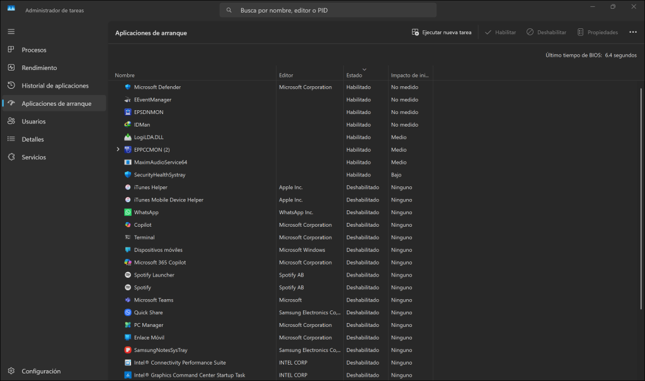Open the three-dot more options menu
This screenshot has width=645, height=381.
click(x=633, y=32)
